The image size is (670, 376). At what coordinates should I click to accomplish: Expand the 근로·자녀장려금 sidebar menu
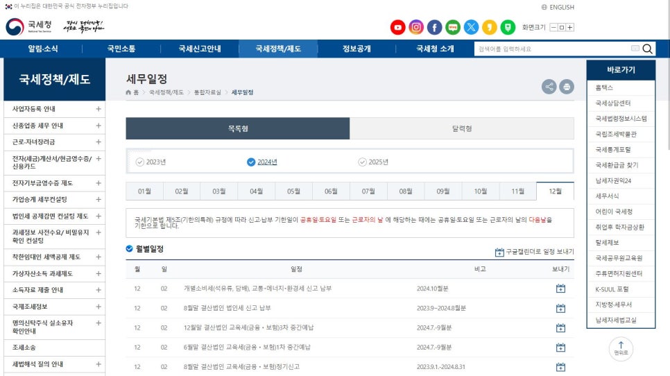coord(98,142)
